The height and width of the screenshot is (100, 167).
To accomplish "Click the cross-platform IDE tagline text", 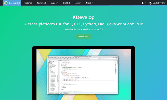I will coord(83,24).
